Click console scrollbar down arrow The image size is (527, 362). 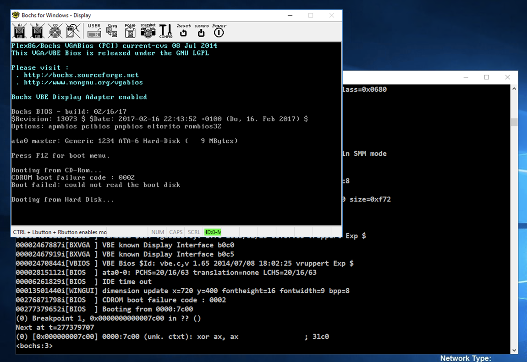coord(514,350)
